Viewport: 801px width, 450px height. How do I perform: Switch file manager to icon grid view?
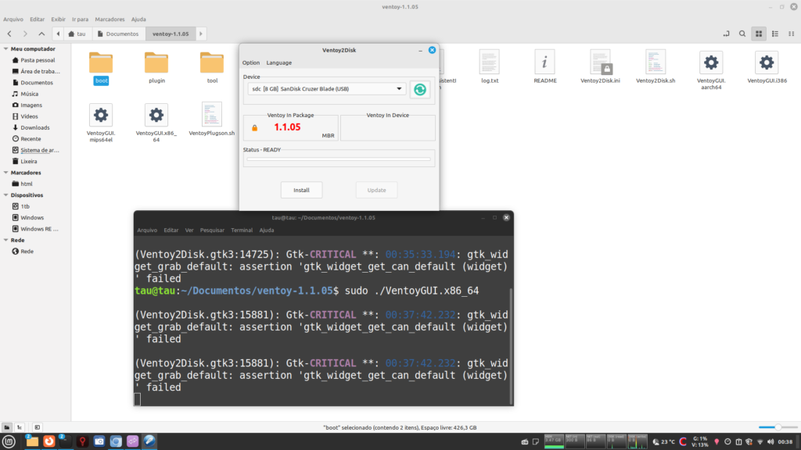coord(757,34)
